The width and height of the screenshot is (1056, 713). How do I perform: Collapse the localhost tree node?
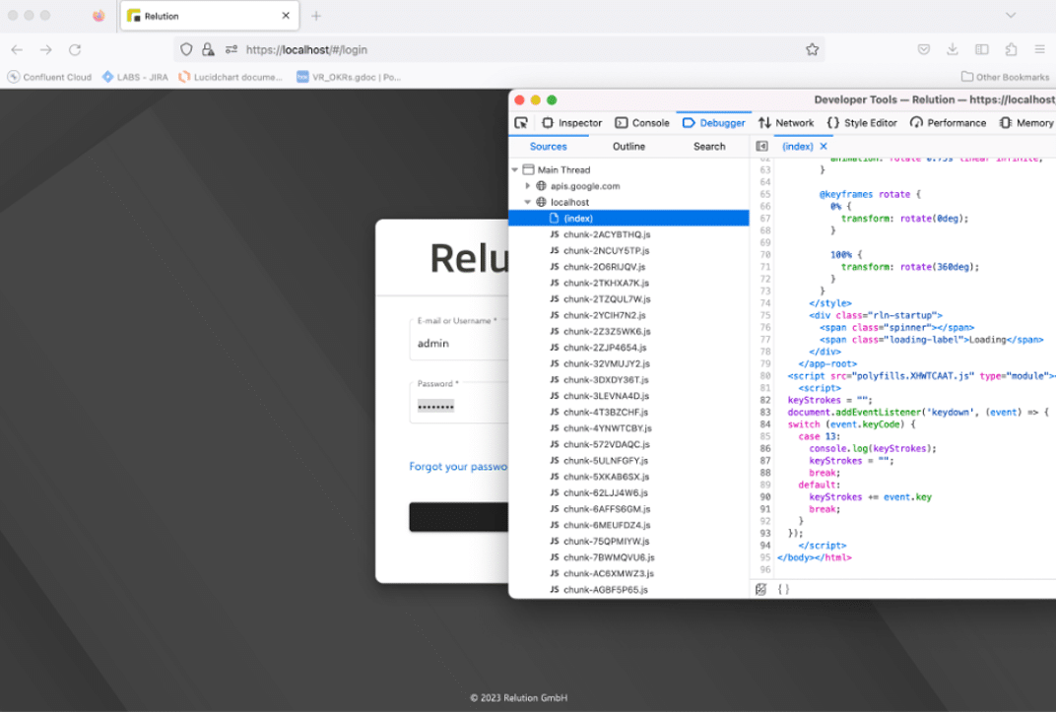(528, 202)
